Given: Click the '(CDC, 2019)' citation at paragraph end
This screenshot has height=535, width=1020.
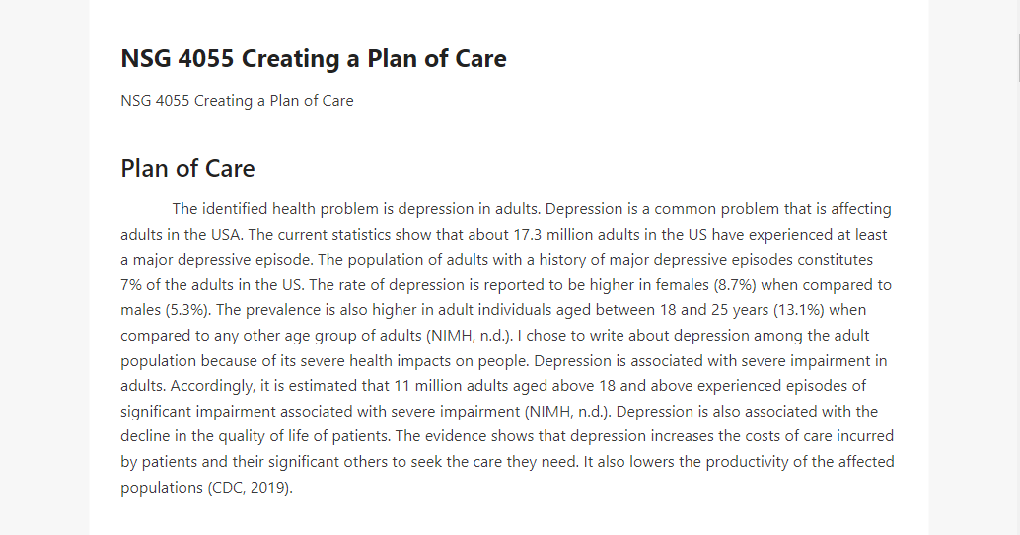Looking at the screenshot, I should click(250, 488).
